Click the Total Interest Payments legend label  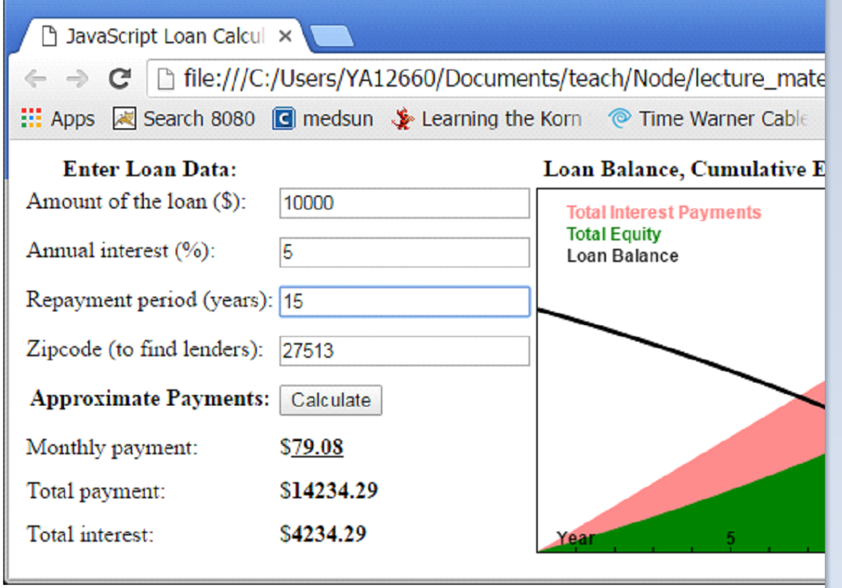tap(663, 212)
